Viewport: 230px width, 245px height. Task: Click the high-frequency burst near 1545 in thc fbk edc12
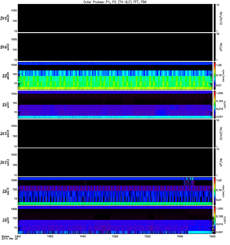[189, 181]
